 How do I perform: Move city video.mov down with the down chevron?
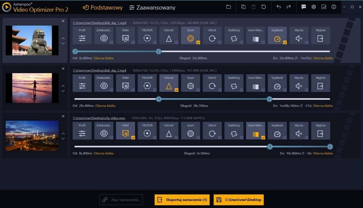(x=63, y=138)
